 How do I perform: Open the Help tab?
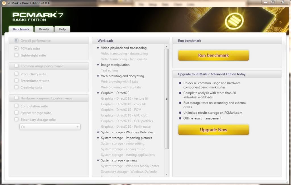click(x=62, y=29)
